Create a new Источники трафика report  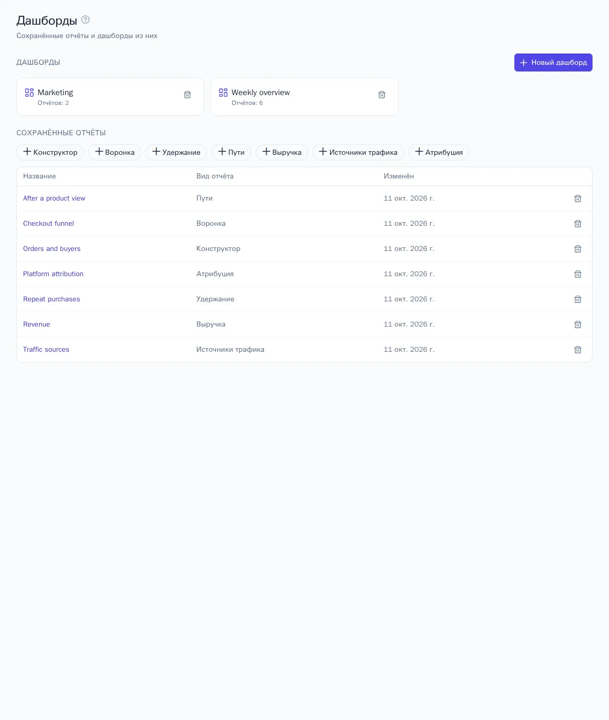358,152
